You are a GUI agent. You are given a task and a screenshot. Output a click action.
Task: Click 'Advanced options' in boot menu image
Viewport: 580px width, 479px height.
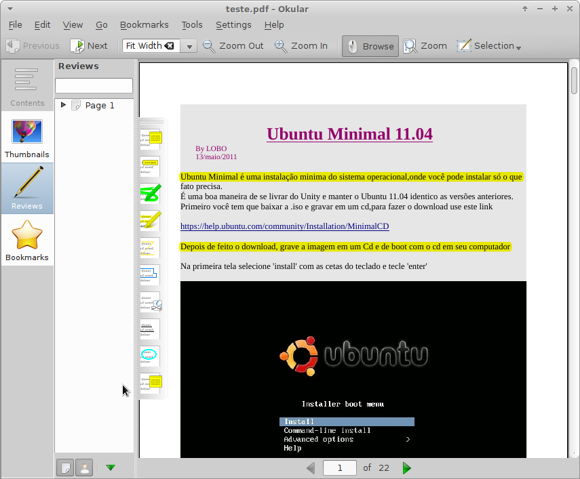pos(318,439)
